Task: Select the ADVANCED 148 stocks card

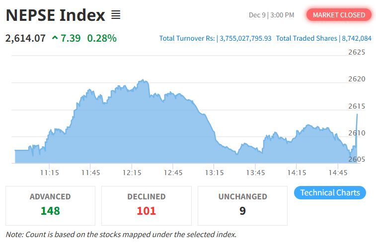Action: point(50,205)
